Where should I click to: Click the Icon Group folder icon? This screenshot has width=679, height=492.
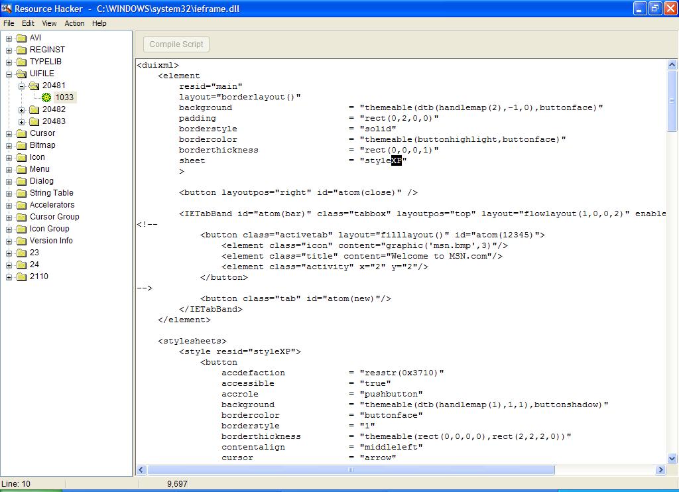[21, 229]
